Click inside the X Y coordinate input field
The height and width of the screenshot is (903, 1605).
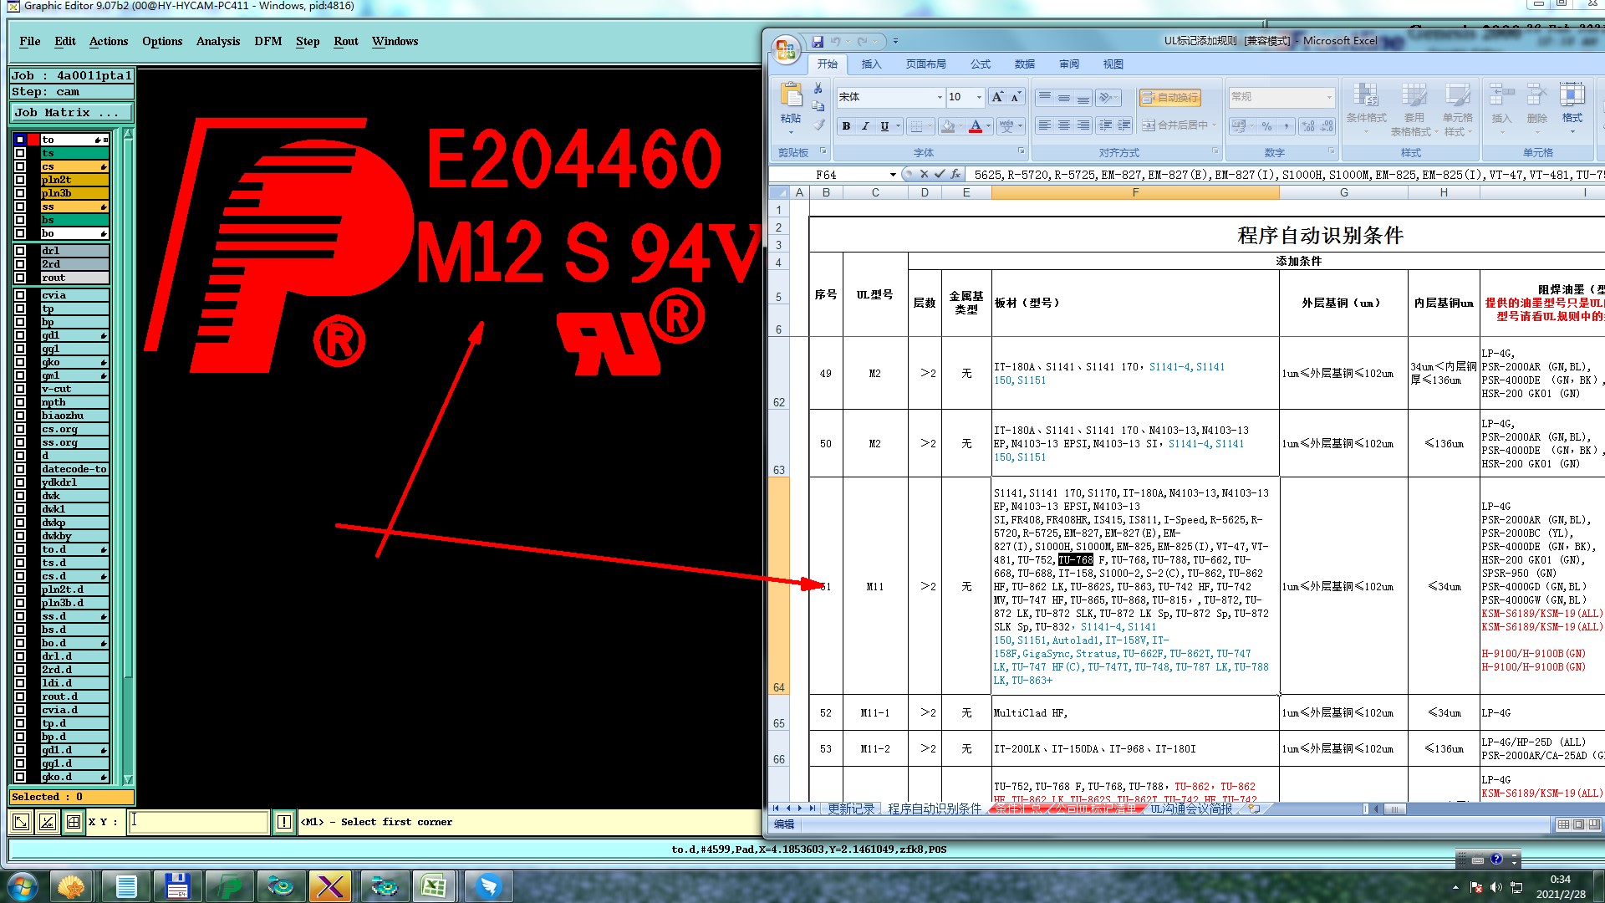[x=199, y=822]
